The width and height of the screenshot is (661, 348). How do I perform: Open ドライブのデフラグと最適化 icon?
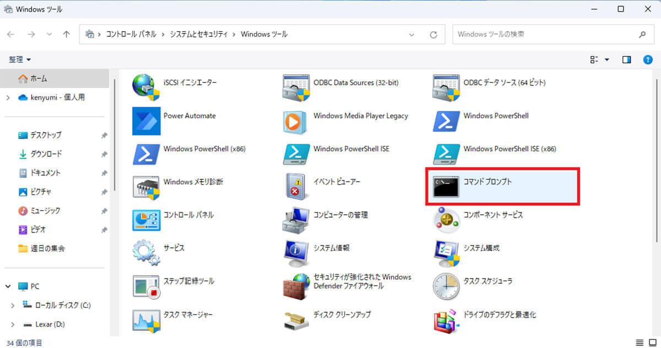[446, 320]
